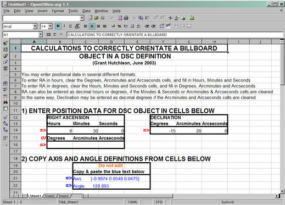Select the blue Angle value 128.893
Image resolution: width=285 pixels, height=205 pixels.
coord(100,186)
